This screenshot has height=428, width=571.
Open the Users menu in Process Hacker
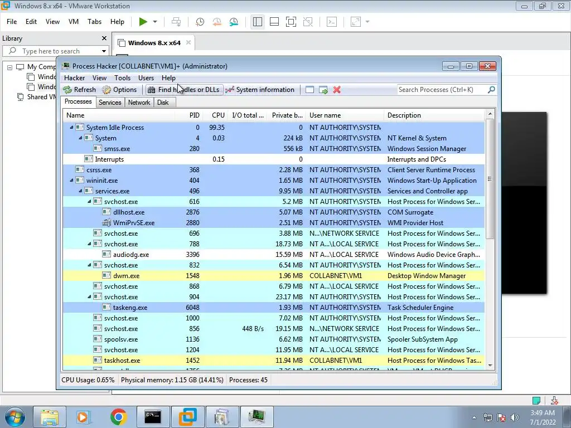[146, 78]
